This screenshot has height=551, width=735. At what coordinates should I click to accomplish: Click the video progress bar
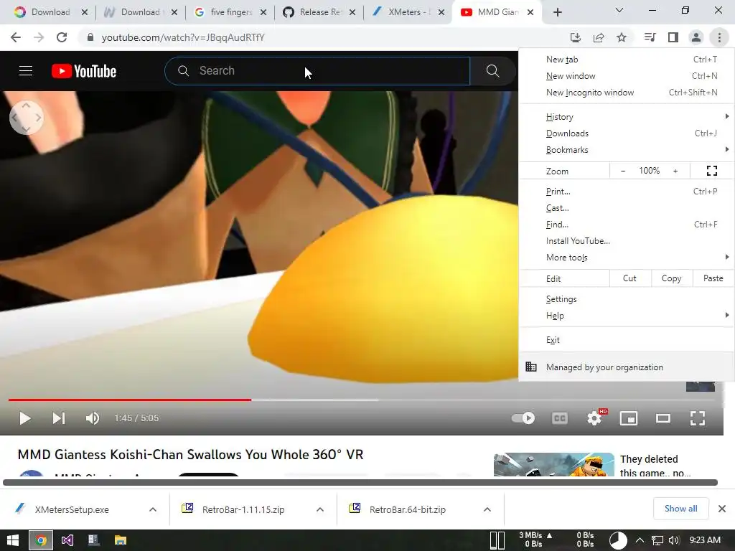tap(362, 400)
